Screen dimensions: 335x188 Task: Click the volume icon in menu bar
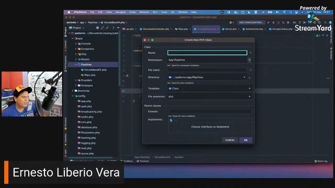(277, 12)
